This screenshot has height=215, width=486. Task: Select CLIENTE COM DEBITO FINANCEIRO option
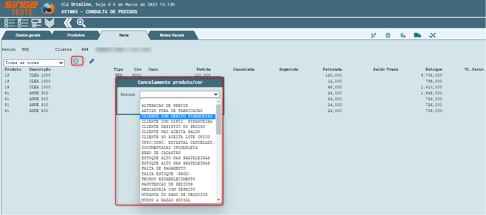178,116
